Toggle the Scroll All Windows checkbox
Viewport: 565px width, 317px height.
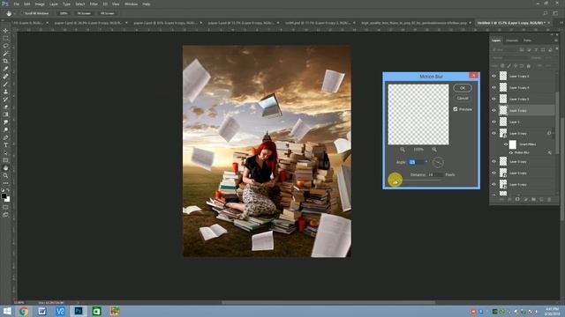[x=22, y=13]
